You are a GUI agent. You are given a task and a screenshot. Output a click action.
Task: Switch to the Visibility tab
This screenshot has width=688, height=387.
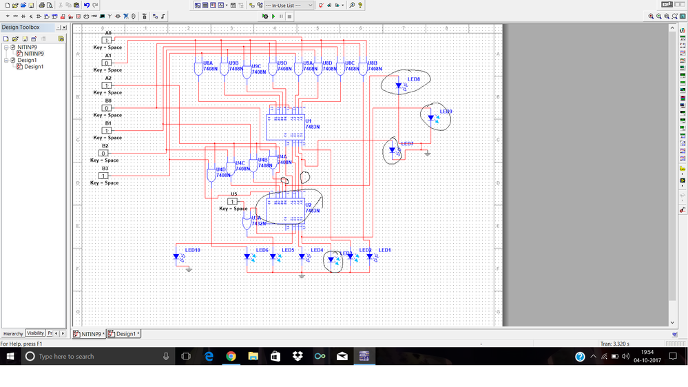tap(35, 333)
